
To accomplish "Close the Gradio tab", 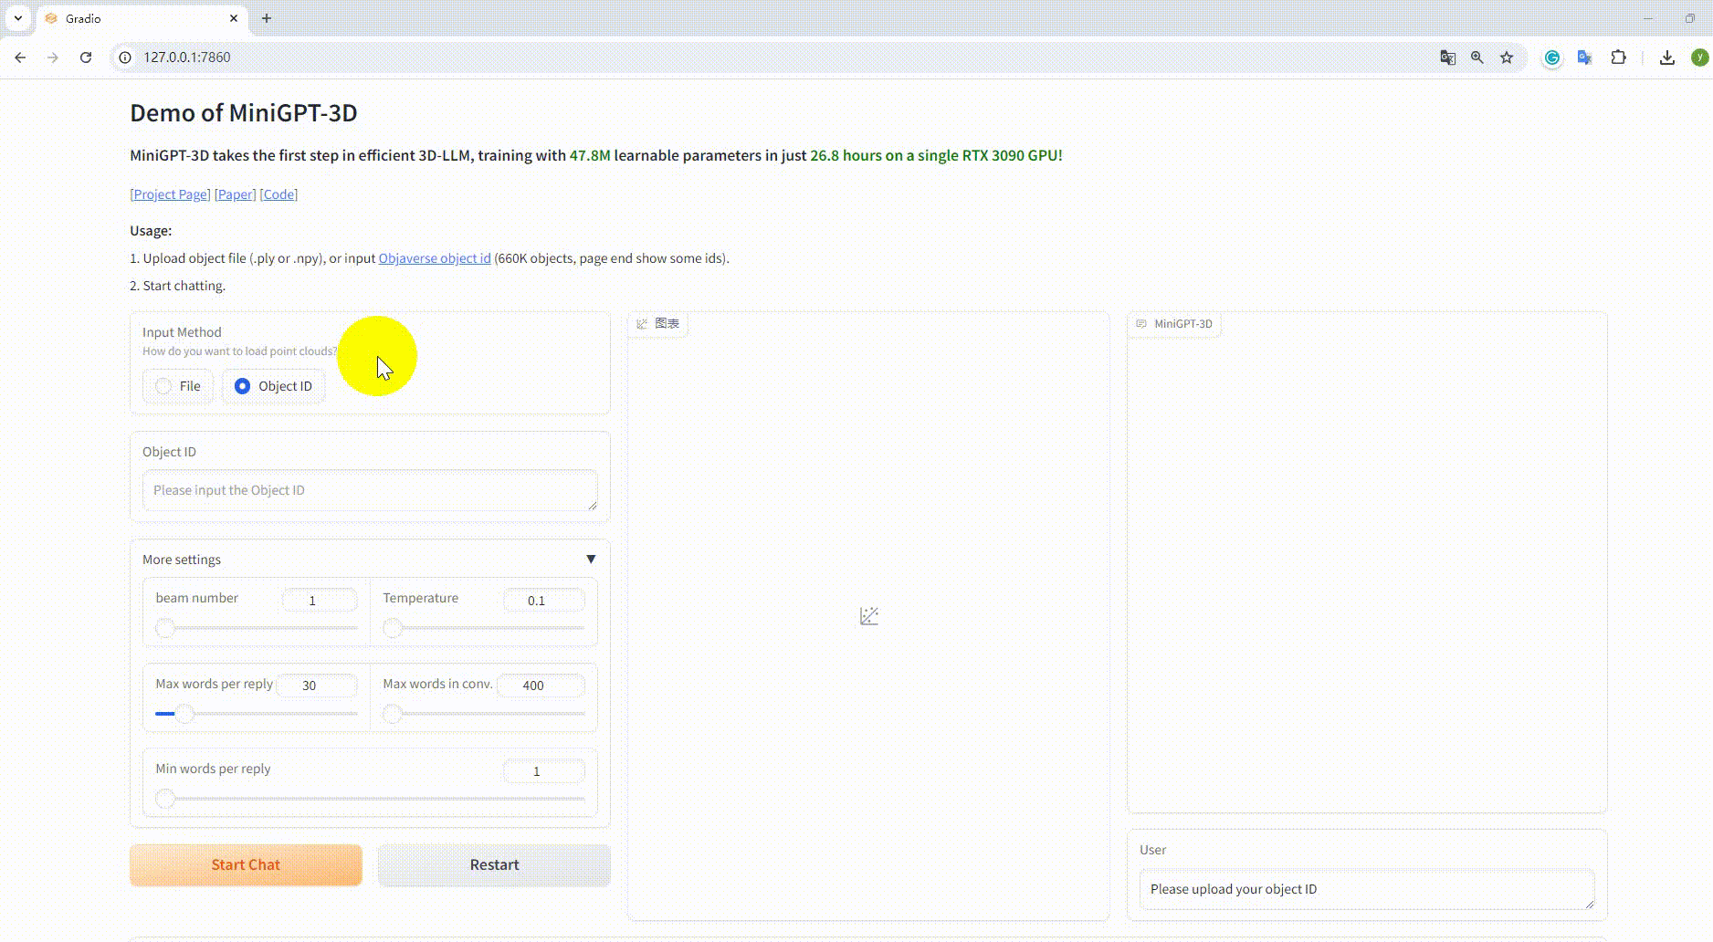I will [234, 18].
